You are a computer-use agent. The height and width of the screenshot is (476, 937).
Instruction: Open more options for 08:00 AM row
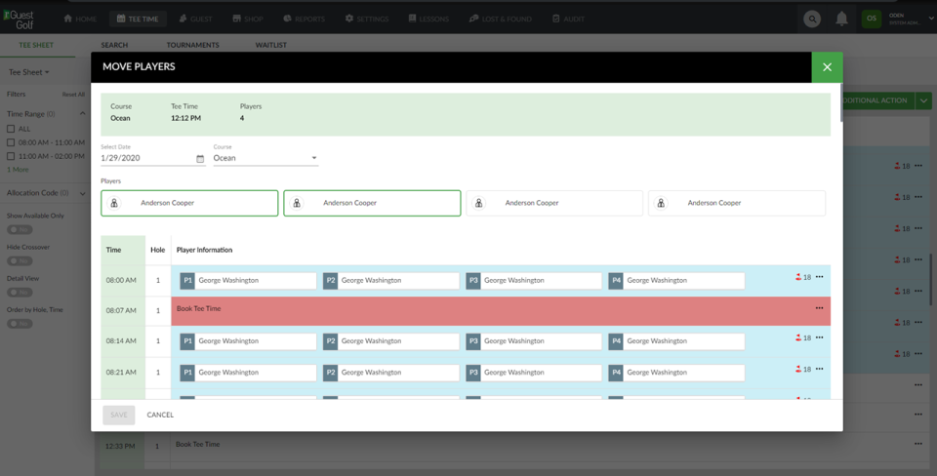(819, 277)
